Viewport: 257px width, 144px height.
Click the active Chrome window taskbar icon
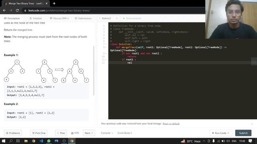click(x=72, y=141)
